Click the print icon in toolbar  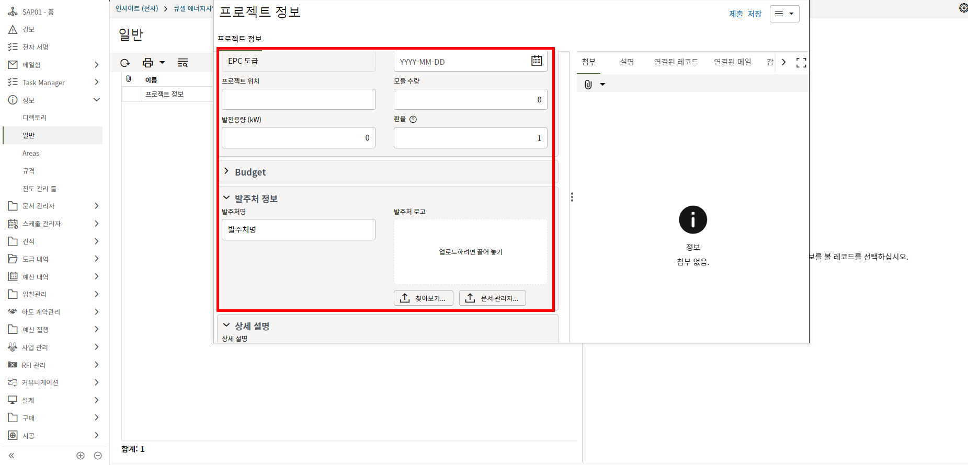click(x=148, y=63)
